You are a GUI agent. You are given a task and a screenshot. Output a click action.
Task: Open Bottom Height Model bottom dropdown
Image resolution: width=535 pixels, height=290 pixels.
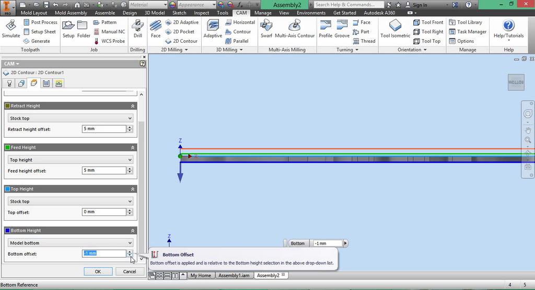tap(71, 243)
